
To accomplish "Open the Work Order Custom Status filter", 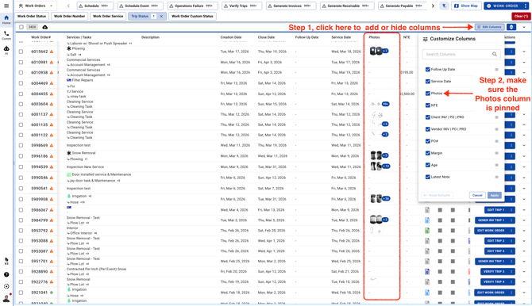I will point(192,17).
